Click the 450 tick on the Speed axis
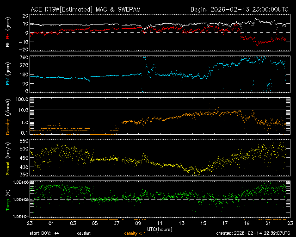 [24, 158]
